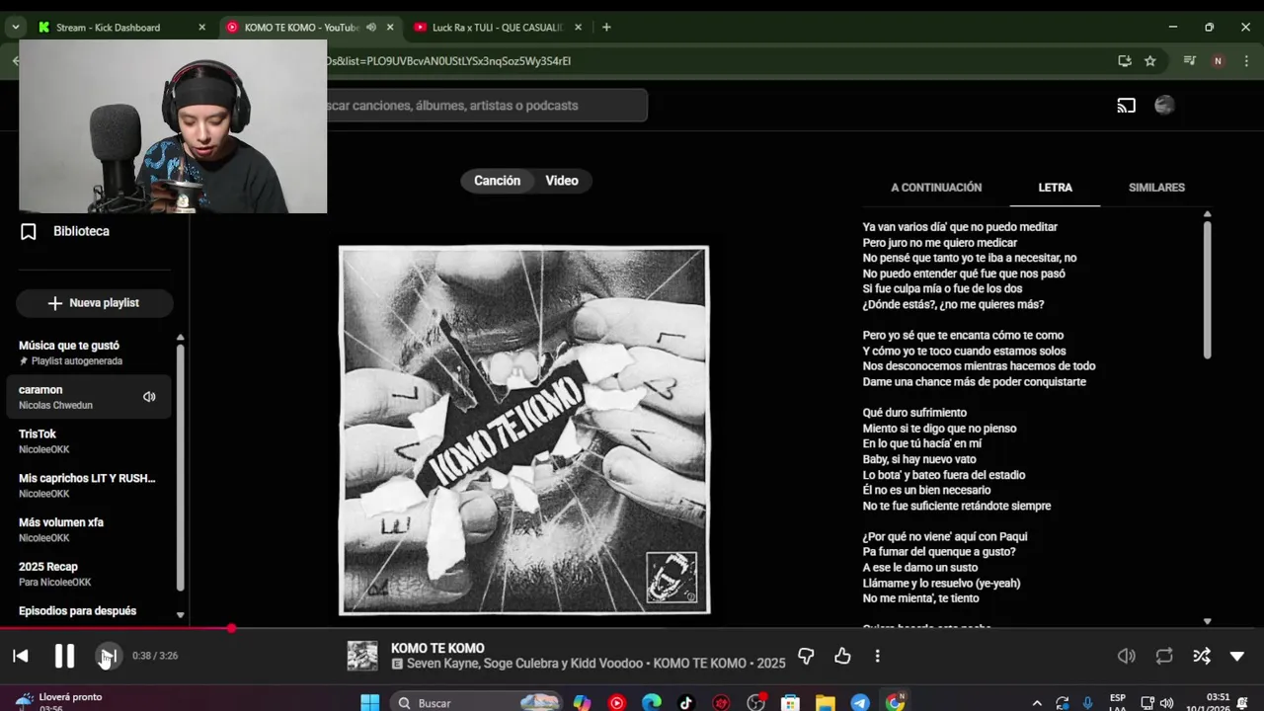Click the KOMO TE KOMO album artwork
Image resolution: width=1264 pixels, height=711 pixels.
pos(523,431)
